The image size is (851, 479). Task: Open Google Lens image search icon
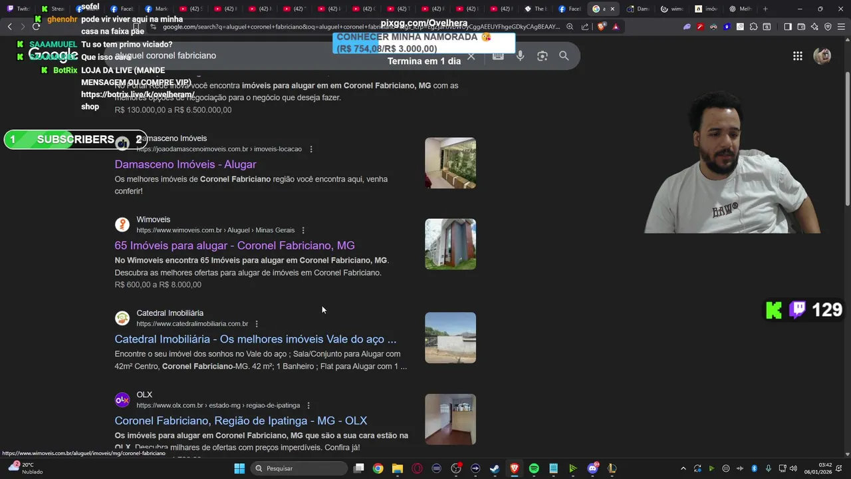543,56
